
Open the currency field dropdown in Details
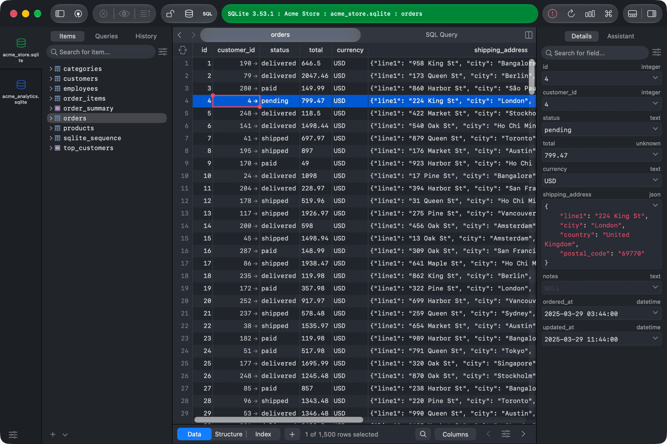(655, 180)
